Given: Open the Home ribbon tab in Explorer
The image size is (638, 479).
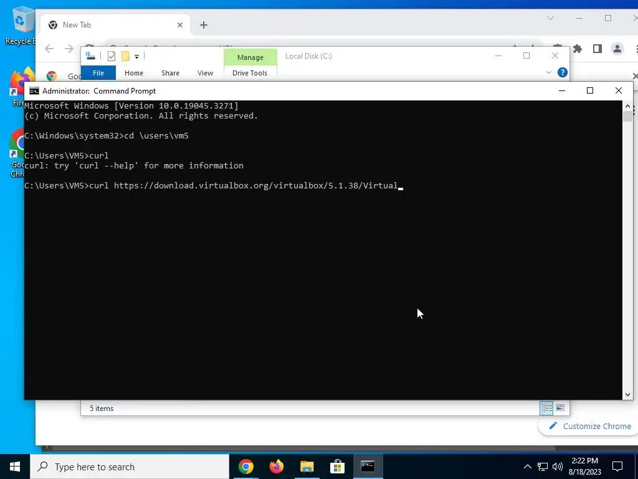Looking at the screenshot, I should (x=134, y=73).
